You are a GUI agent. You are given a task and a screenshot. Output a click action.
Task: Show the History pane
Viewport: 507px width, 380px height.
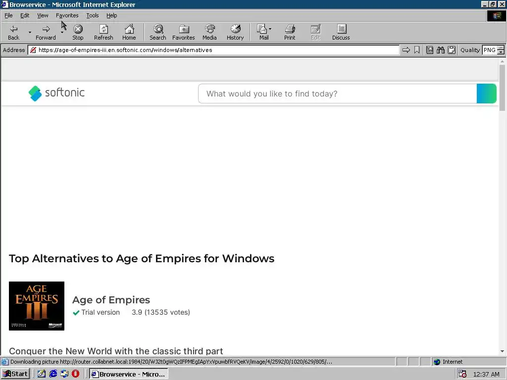[x=235, y=32]
